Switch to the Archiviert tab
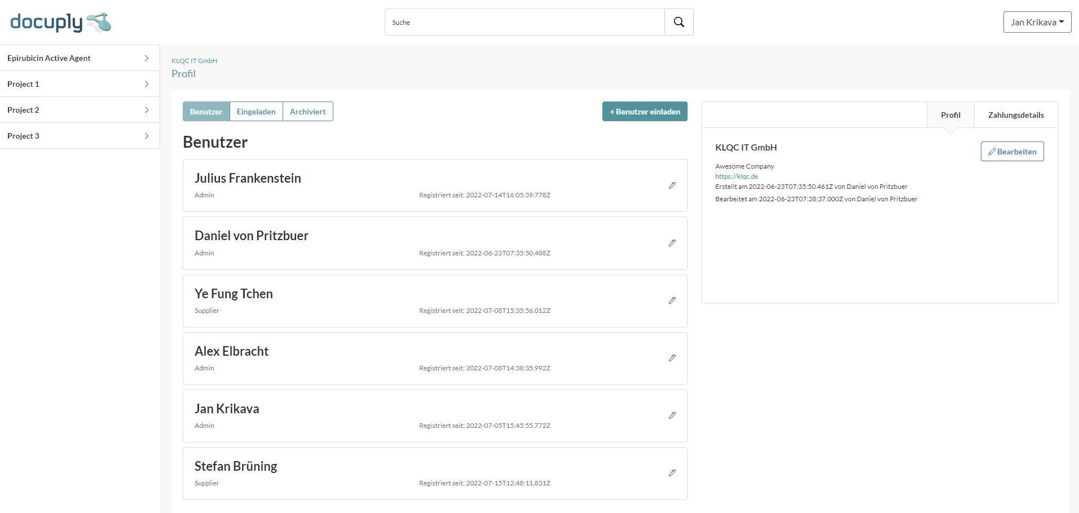The image size is (1079, 513). pyautogui.click(x=307, y=112)
